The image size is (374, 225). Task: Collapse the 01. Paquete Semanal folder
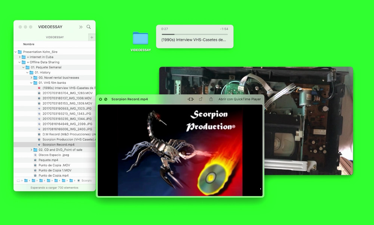point(23,67)
